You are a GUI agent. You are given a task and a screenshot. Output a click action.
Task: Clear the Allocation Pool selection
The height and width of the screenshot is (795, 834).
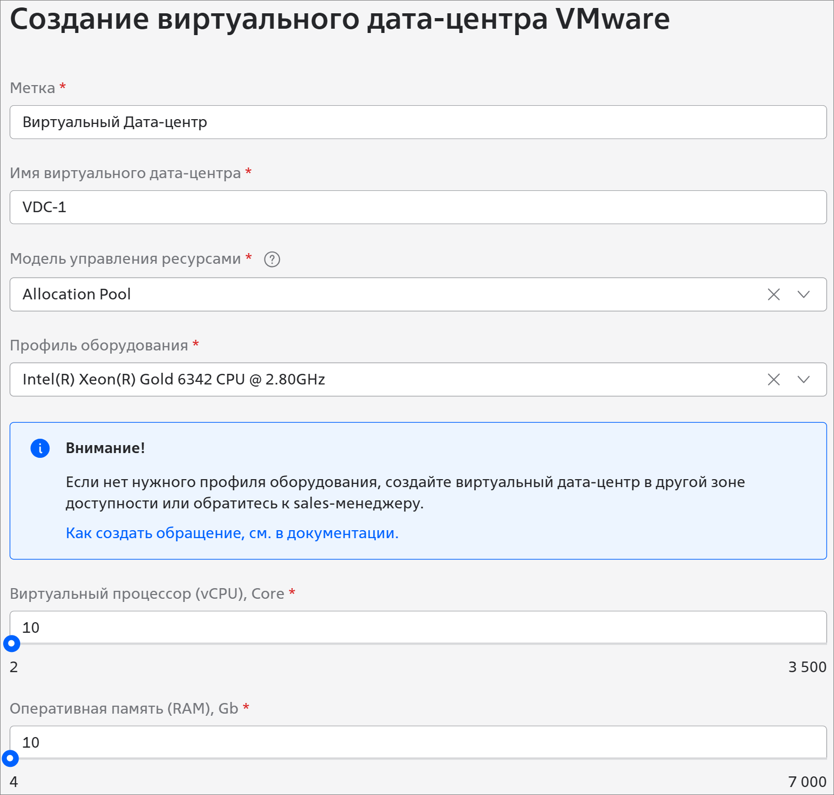tap(773, 295)
